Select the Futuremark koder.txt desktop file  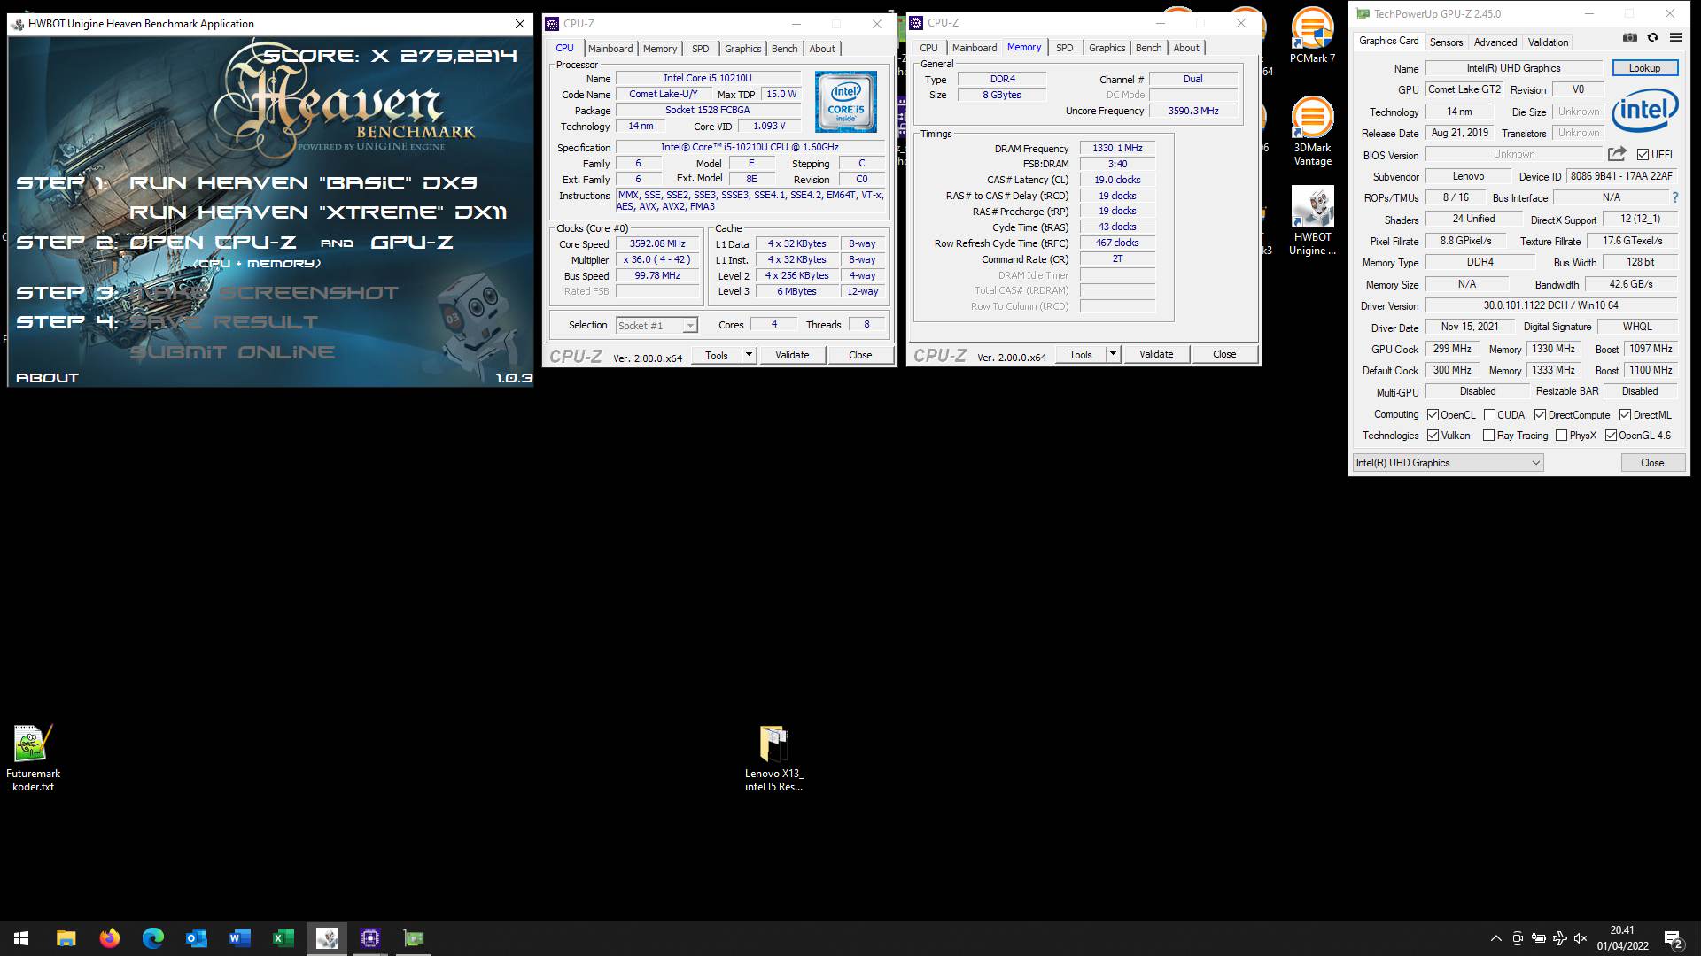pyautogui.click(x=33, y=758)
